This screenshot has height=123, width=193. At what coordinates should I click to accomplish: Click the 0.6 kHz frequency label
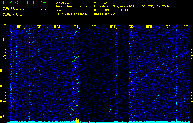pyautogui.click(x=2, y=117)
